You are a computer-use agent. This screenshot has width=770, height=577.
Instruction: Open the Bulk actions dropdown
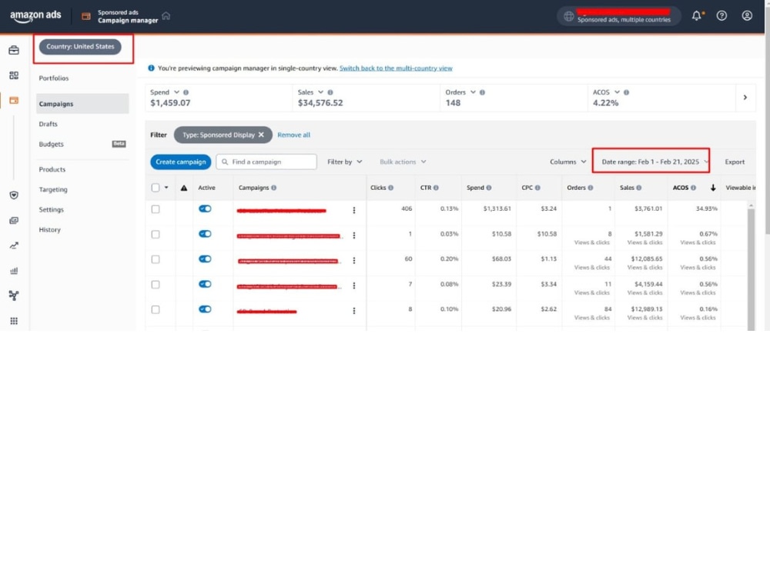click(403, 162)
